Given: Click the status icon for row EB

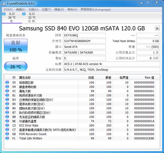Looking at the screenshot, I should pyautogui.click(x=7, y=134).
